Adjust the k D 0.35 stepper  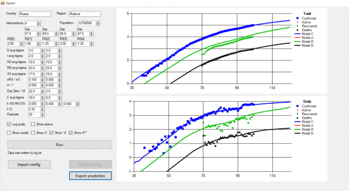(42, 109)
